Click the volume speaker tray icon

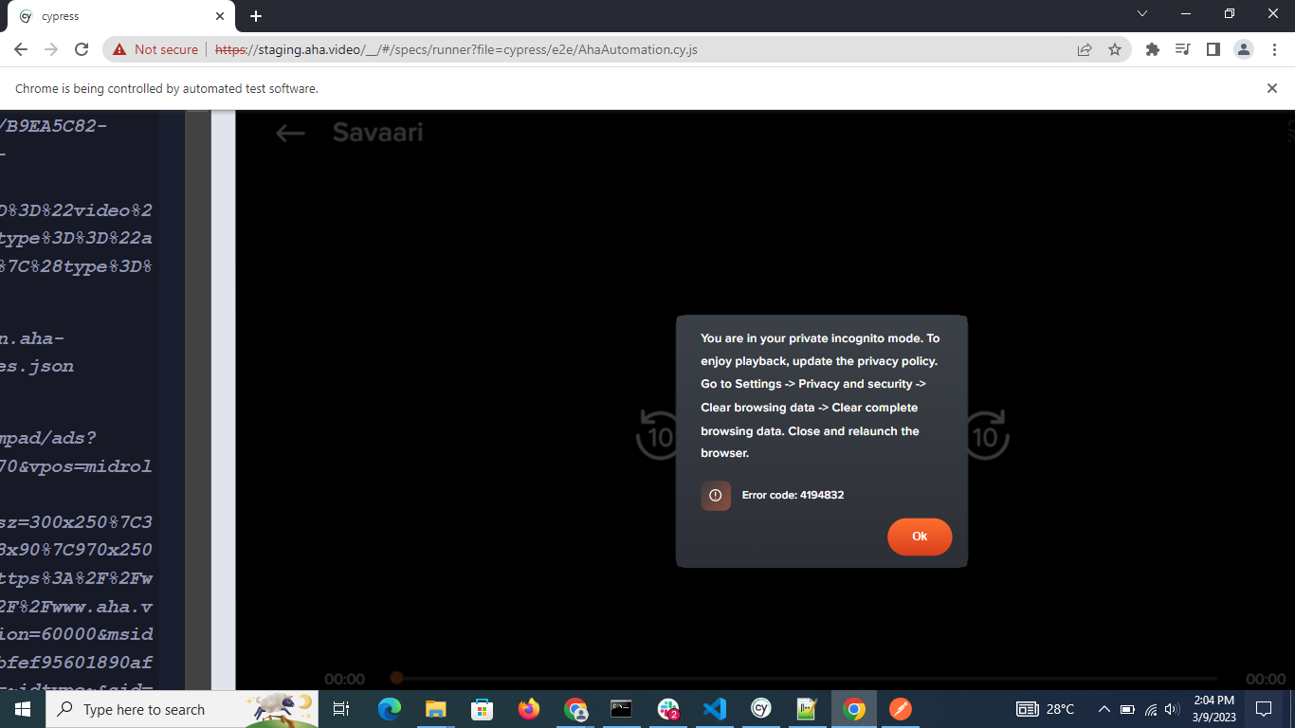(1172, 709)
